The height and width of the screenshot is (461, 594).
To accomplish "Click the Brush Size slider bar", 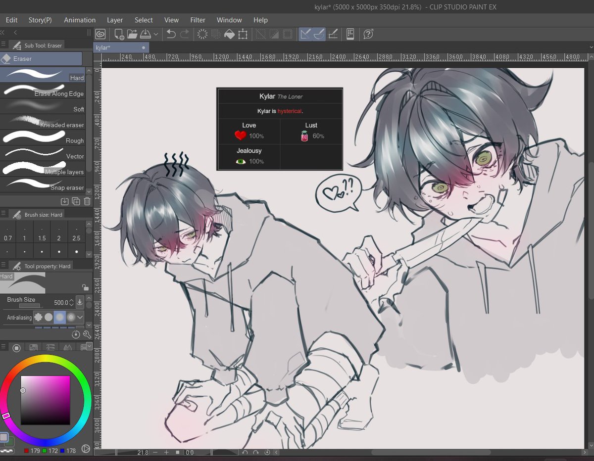I will (31, 306).
